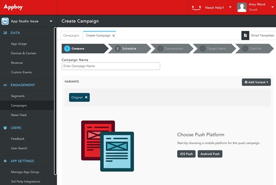This screenshot has height=185, width=276.
Task: Remove the Original variant with its X
Action: (x=86, y=97)
